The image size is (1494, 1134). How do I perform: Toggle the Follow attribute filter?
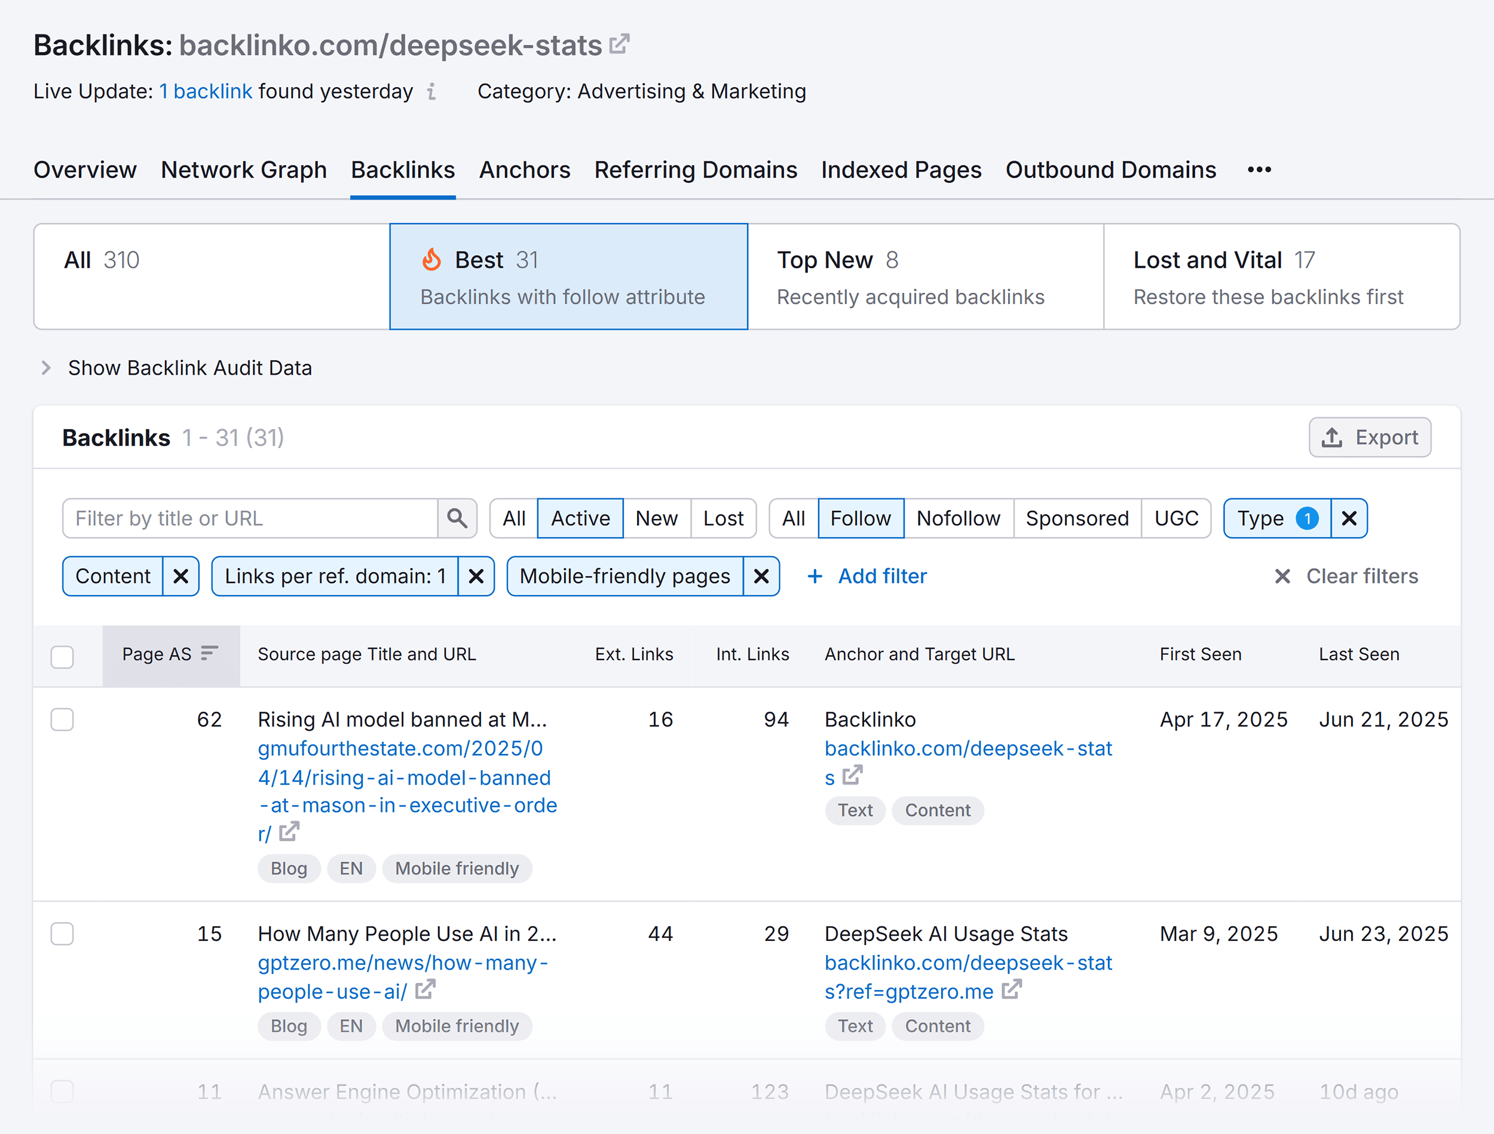861,518
